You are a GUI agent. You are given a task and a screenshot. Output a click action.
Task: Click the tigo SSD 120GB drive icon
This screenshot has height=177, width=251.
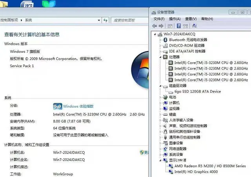(171, 92)
